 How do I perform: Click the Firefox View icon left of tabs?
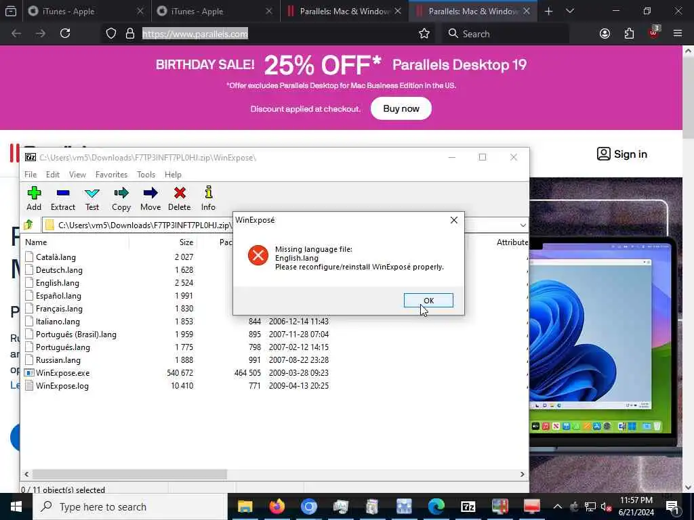[11, 11]
